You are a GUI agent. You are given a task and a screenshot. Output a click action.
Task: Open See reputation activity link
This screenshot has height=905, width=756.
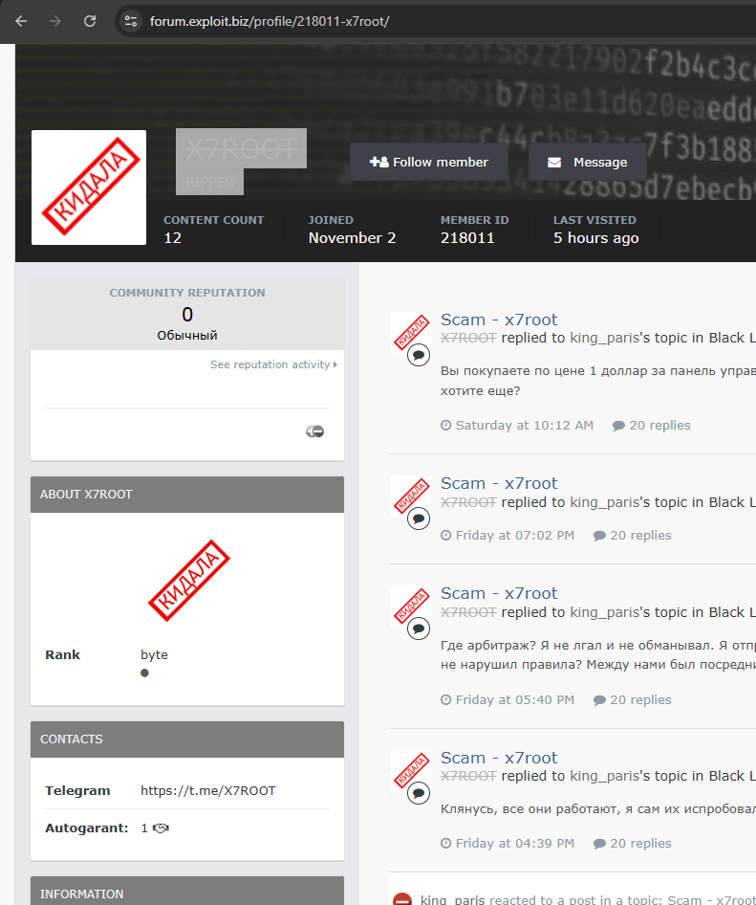click(x=273, y=364)
